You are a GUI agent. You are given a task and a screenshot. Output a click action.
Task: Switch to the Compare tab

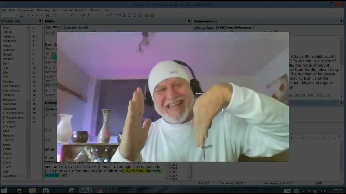tap(70, 27)
